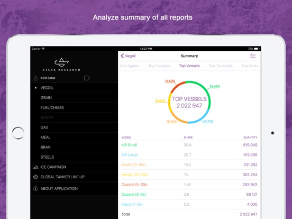Select the Coastal (3-5k) vessel row
The width and height of the screenshot is (292, 219).
[x=189, y=195]
